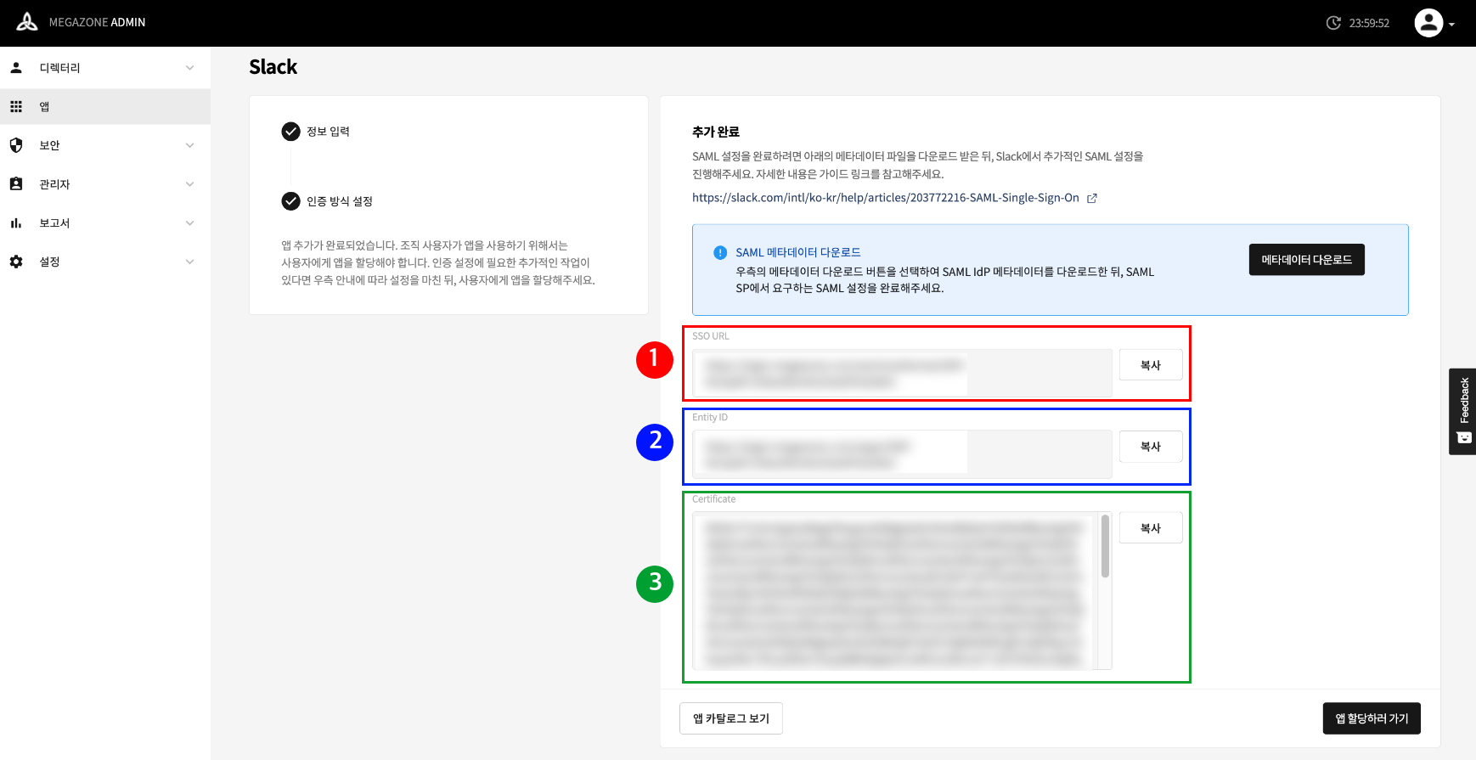
Task: Click the external link icon after Slack URL
Action: [x=1092, y=199]
